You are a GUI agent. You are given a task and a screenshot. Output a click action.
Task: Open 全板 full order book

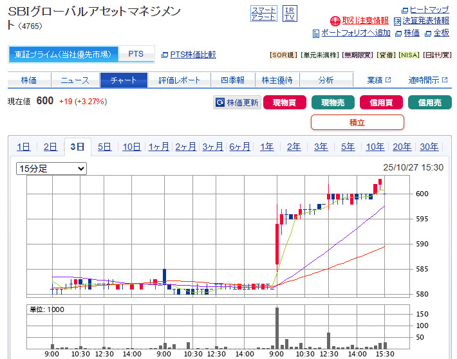441,33
